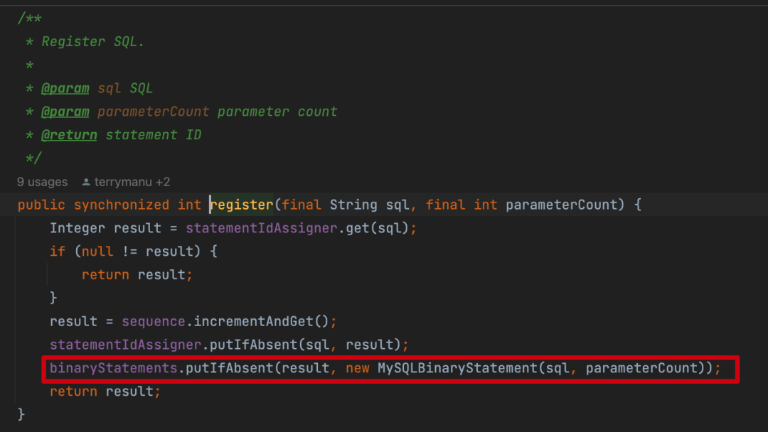Click 'parameter count' description in Javadoc
Viewport: 768px width, 432px height.
(277, 112)
